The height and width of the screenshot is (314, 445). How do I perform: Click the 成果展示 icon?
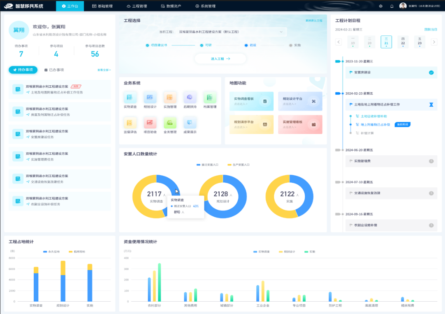pyautogui.click(x=190, y=123)
